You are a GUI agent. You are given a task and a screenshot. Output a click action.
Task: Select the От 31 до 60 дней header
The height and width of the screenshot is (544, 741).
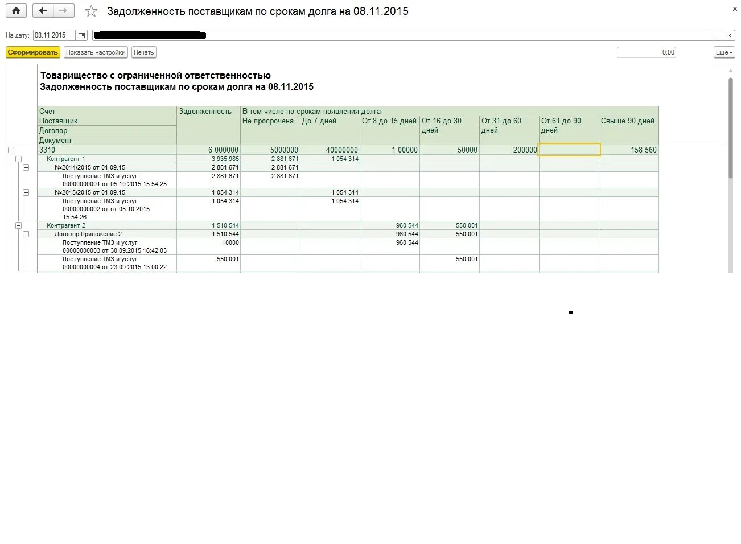coord(509,130)
